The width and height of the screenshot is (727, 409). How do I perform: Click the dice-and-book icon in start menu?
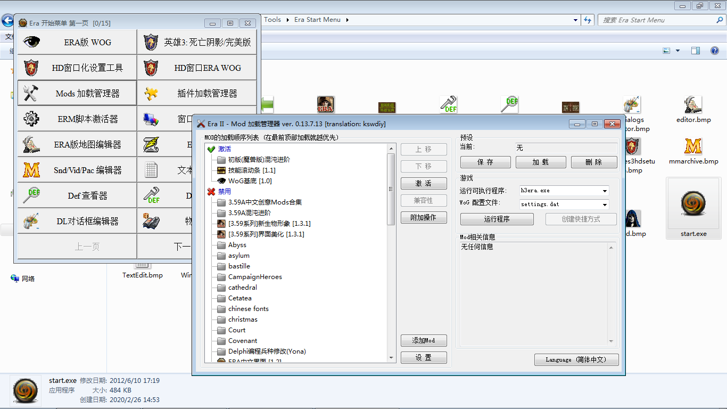[x=151, y=221]
